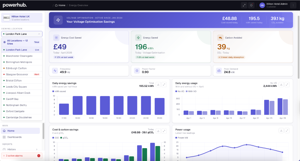Click the 8% vs last week badge
This screenshot has height=161, width=300.
145,57
